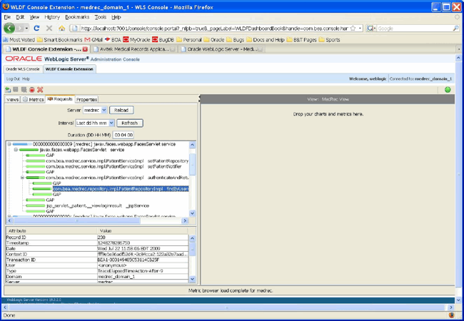This screenshot has width=464, height=321.
Task: Open the Smart Bookmarks folder
Action: click(x=60, y=40)
